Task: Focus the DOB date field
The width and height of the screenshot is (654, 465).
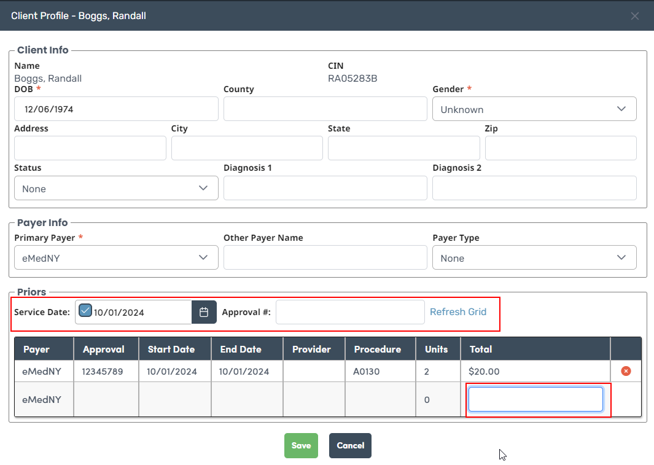Action: (116, 109)
